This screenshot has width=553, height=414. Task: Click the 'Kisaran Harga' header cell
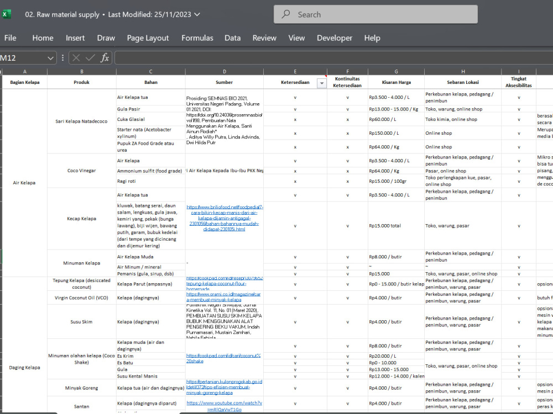[x=396, y=82]
